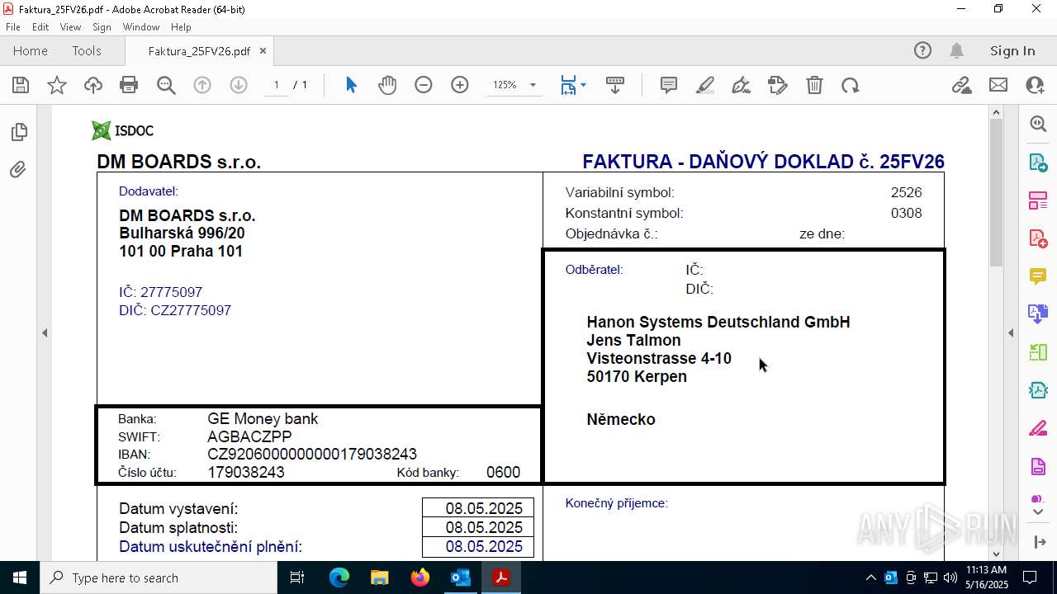Go to next page arrow
The image size is (1057, 594).
point(239,85)
